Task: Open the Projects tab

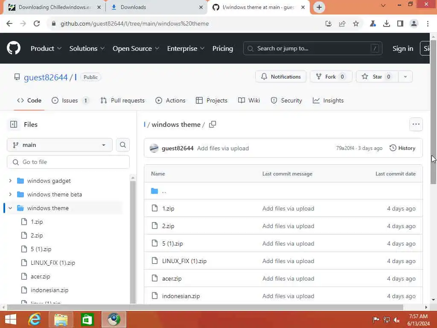Action: point(212,100)
